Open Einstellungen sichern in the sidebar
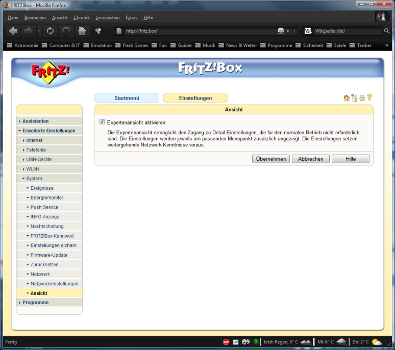The height and width of the screenshot is (350, 395). [x=50, y=245]
